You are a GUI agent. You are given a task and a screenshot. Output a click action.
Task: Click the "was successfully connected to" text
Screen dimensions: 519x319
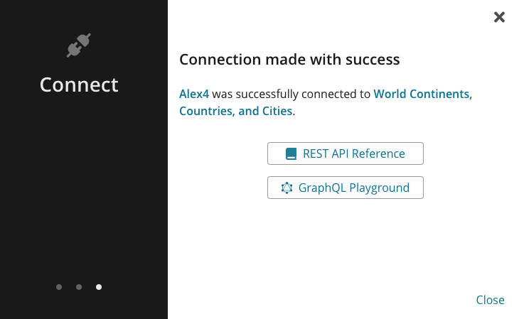pos(291,94)
